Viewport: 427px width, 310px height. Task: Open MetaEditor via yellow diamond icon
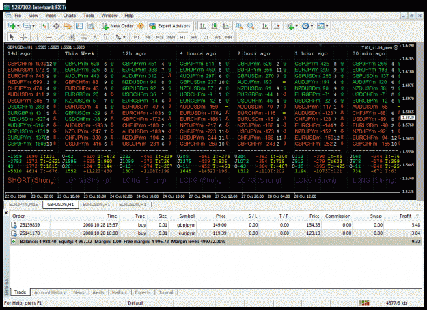point(141,26)
